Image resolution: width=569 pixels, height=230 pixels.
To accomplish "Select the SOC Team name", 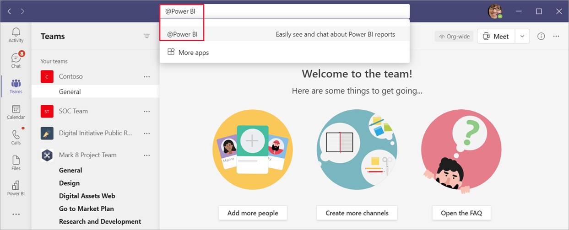I will [x=73, y=111].
